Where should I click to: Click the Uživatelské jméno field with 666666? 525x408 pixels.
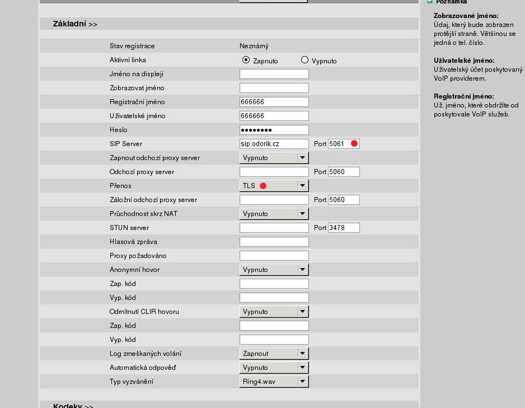click(274, 116)
